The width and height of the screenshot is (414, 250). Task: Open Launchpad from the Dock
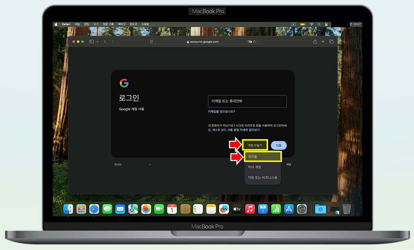click(81, 209)
